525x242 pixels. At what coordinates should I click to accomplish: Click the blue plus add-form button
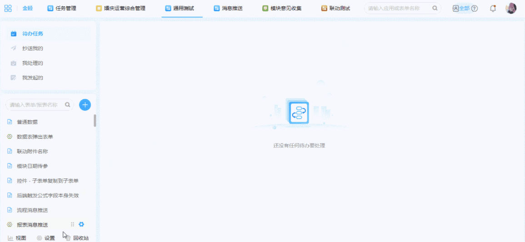(85, 105)
